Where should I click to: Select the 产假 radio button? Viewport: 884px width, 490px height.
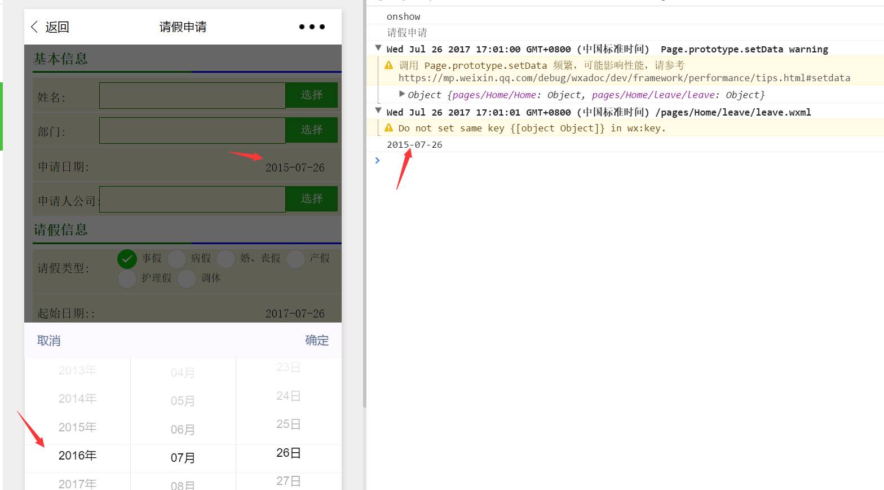click(296, 259)
